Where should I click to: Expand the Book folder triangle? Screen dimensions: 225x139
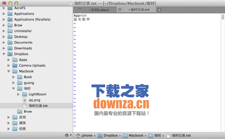[13, 77]
